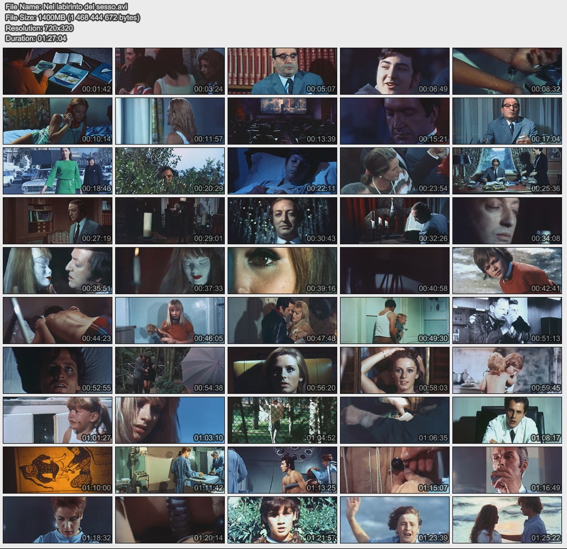
Task: Open the cinema screen thumbnail at 00:13:39
Action: (282, 121)
